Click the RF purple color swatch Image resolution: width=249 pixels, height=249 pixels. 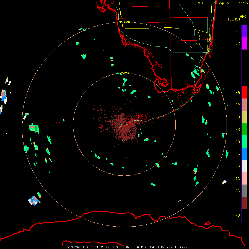[244, 31]
